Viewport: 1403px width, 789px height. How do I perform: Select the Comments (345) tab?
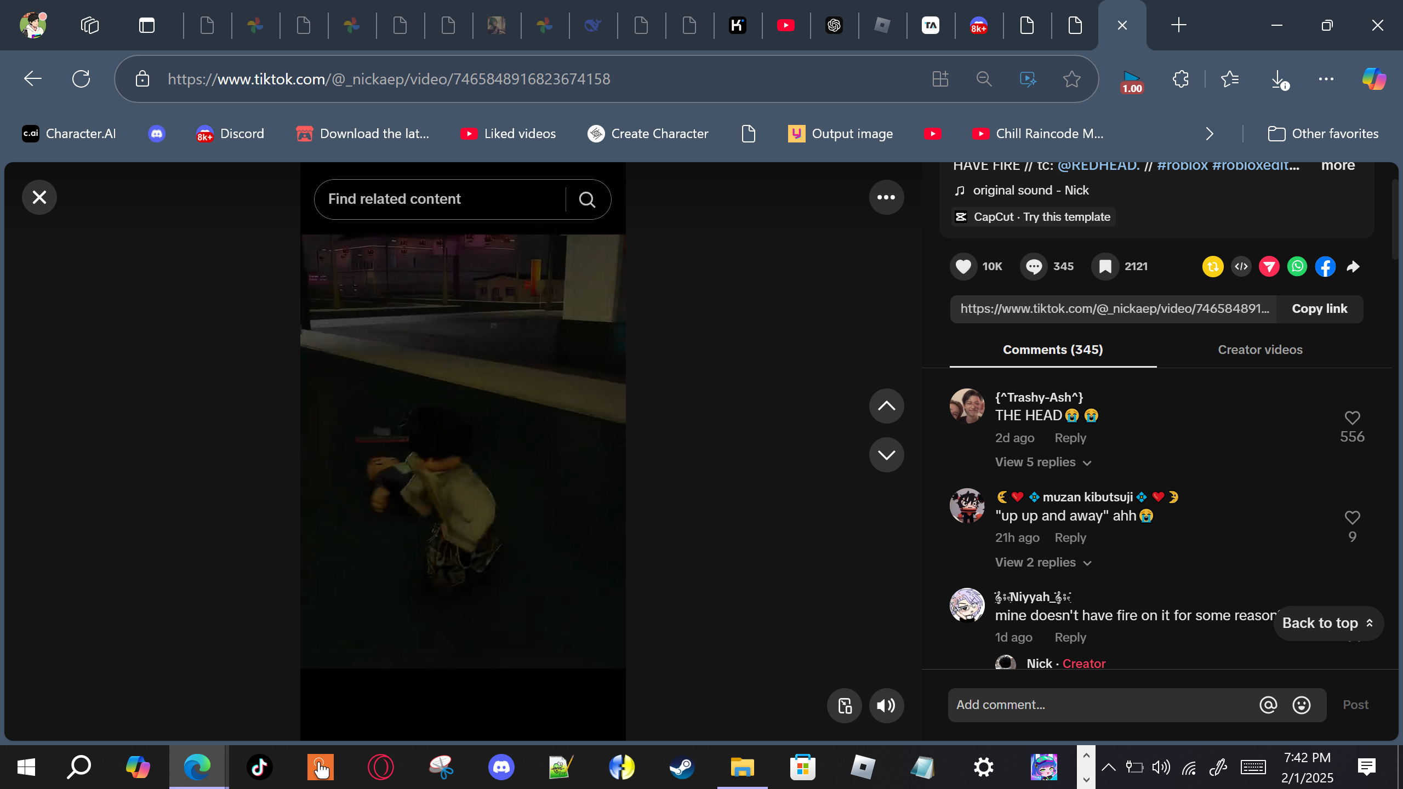click(x=1053, y=350)
